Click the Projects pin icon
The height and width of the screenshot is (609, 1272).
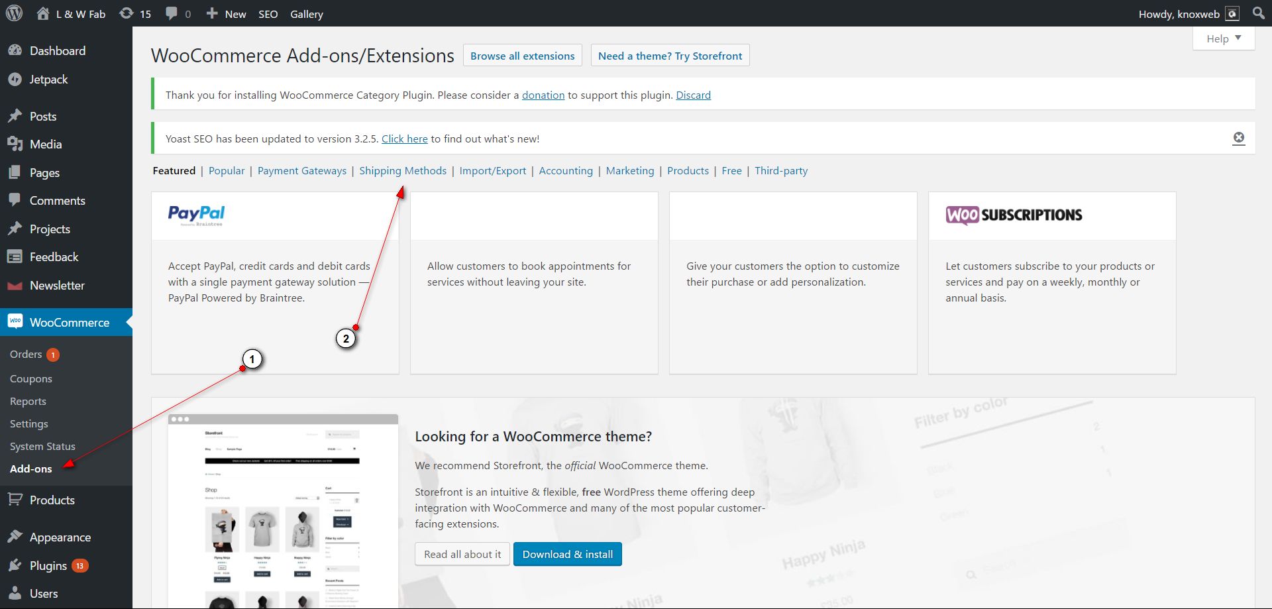[15, 229]
